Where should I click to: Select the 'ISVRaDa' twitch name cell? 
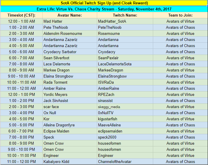point(125,82)
